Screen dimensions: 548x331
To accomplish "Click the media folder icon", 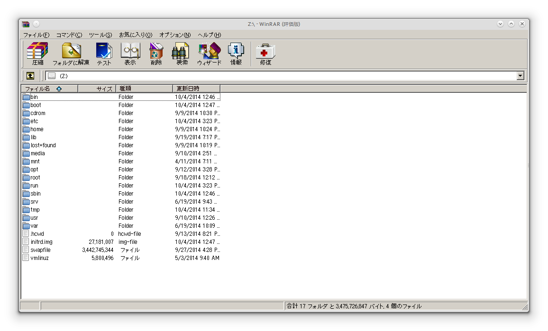I will coord(26,153).
